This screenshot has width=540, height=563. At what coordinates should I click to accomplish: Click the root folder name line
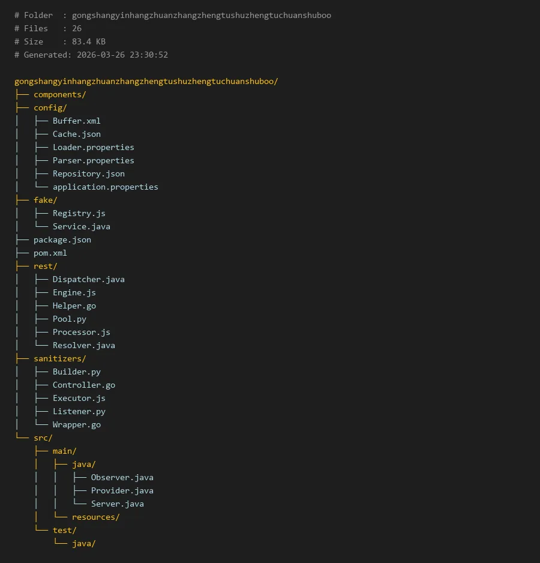(x=146, y=81)
